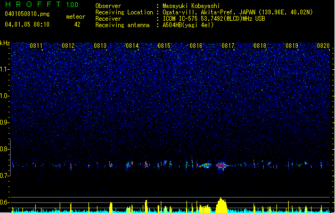
Task: Click the A504HB(yagi 4el) antenna text
Action: tap(188, 25)
